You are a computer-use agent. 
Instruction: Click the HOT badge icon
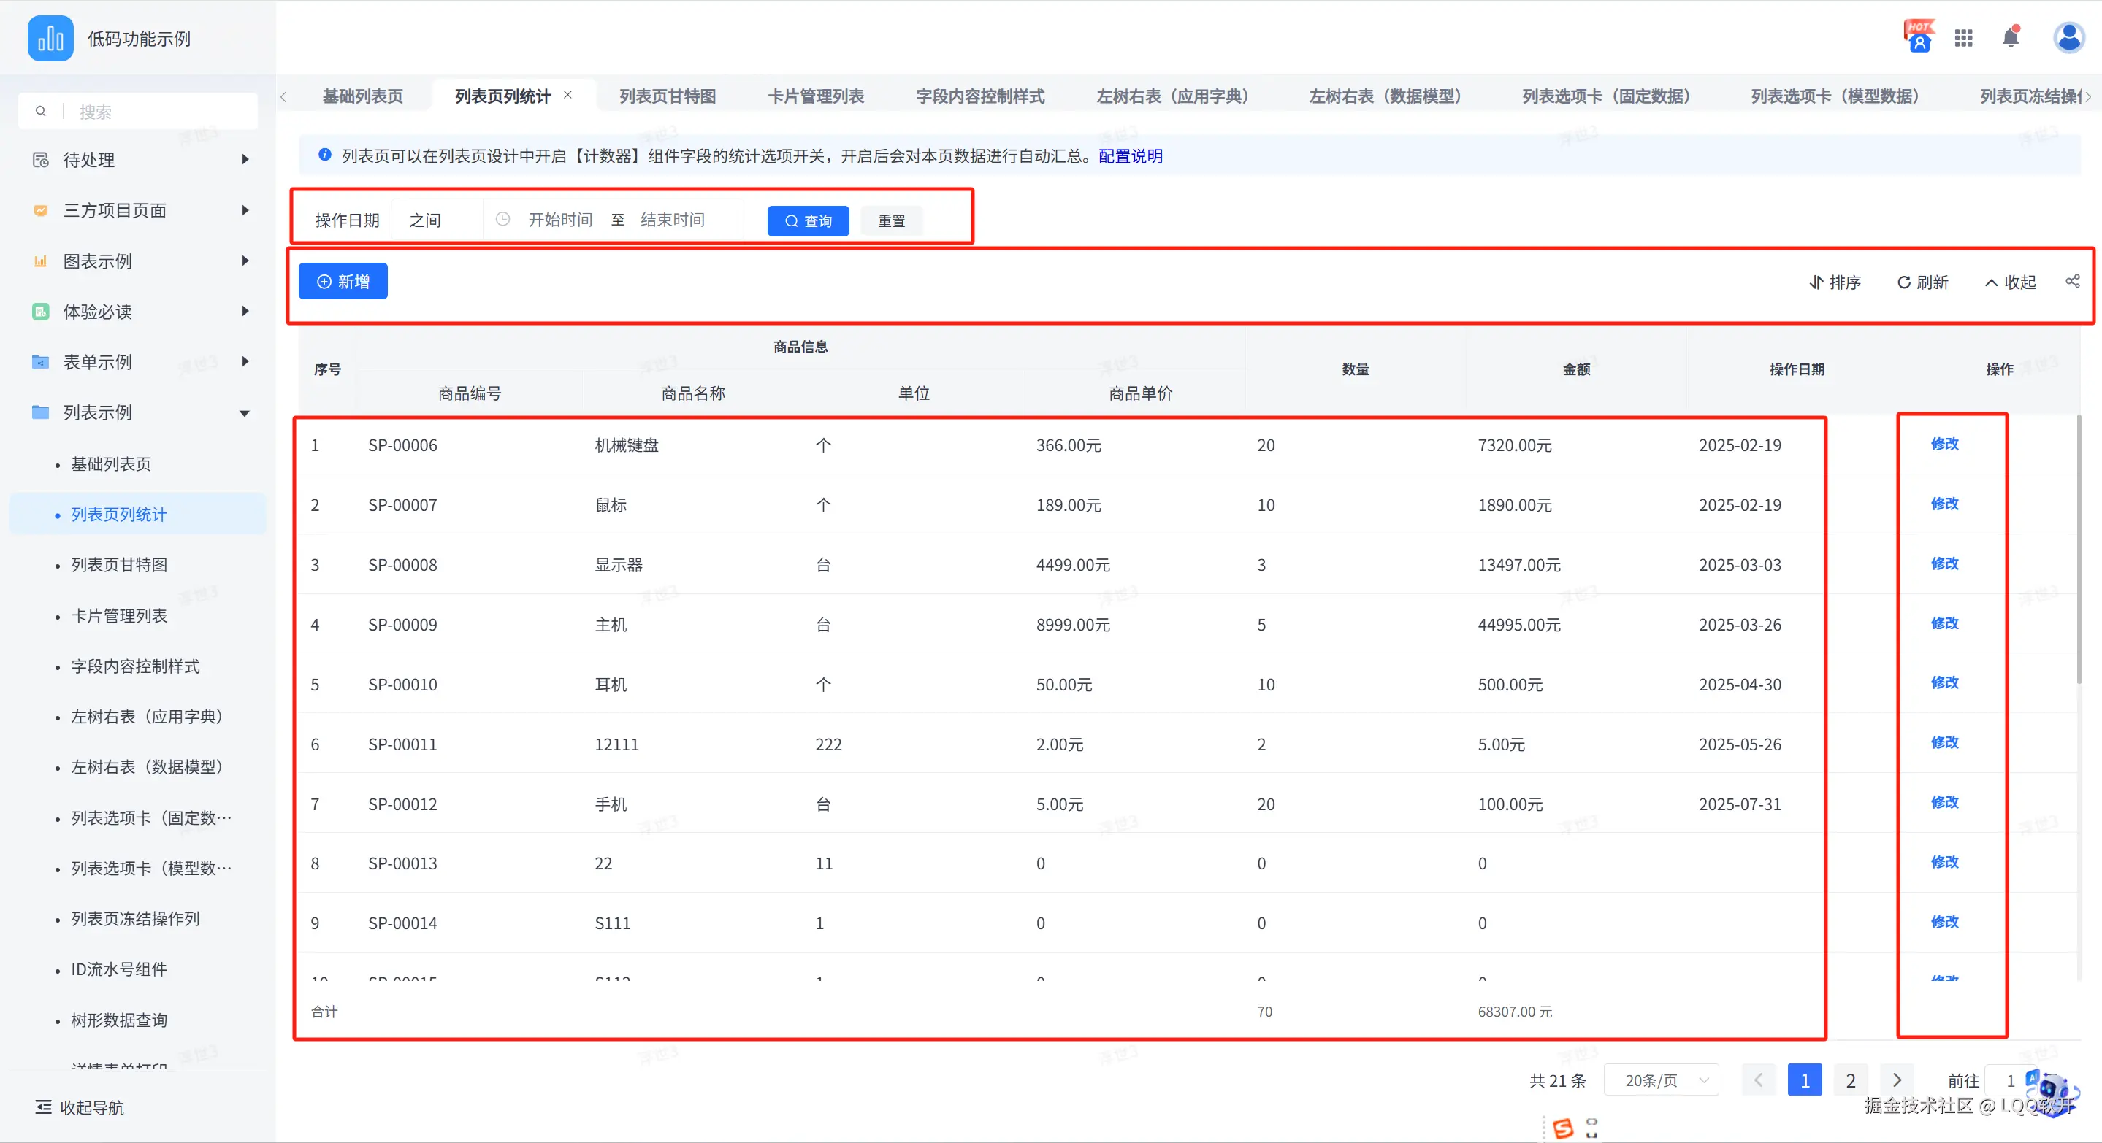(x=1919, y=36)
